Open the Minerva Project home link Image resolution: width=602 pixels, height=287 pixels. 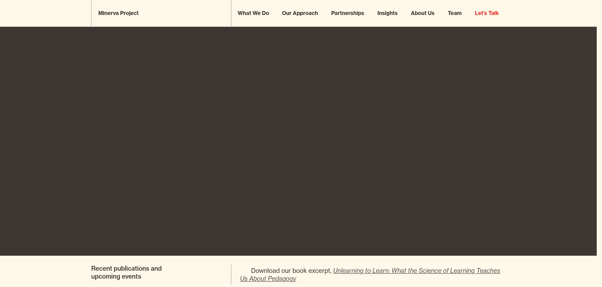(x=118, y=13)
